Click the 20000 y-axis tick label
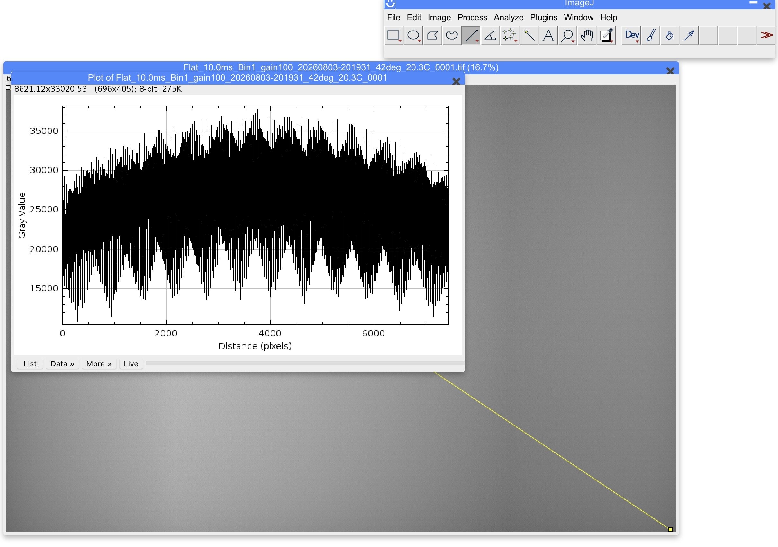 (x=44, y=249)
